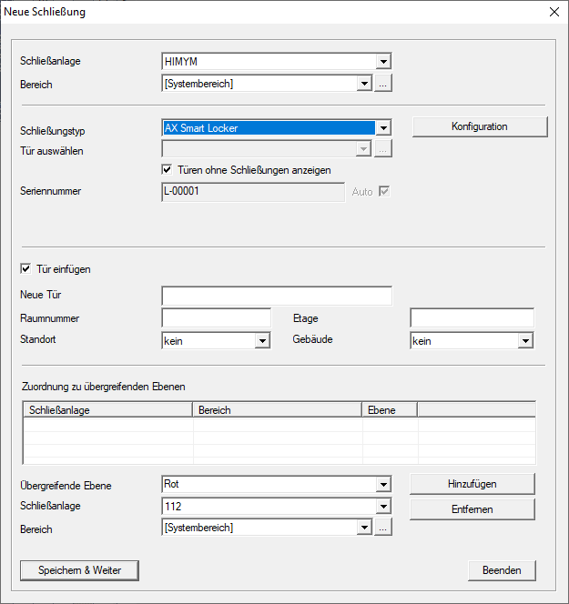Click the Entfernen button
The image size is (569, 604).
click(471, 509)
